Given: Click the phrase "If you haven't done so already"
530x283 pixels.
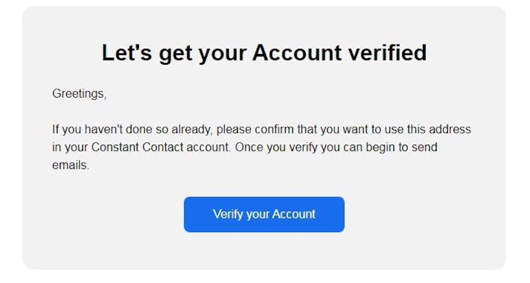Looking at the screenshot, I should [x=132, y=130].
